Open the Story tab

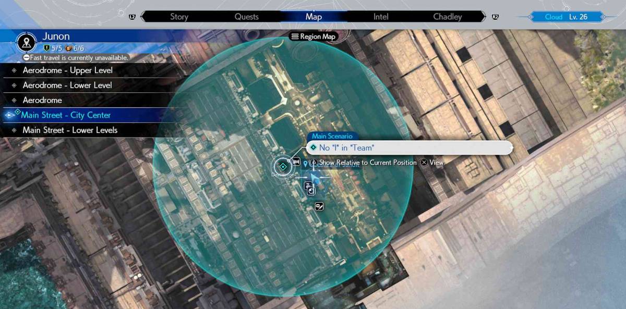[x=179, y=17]
